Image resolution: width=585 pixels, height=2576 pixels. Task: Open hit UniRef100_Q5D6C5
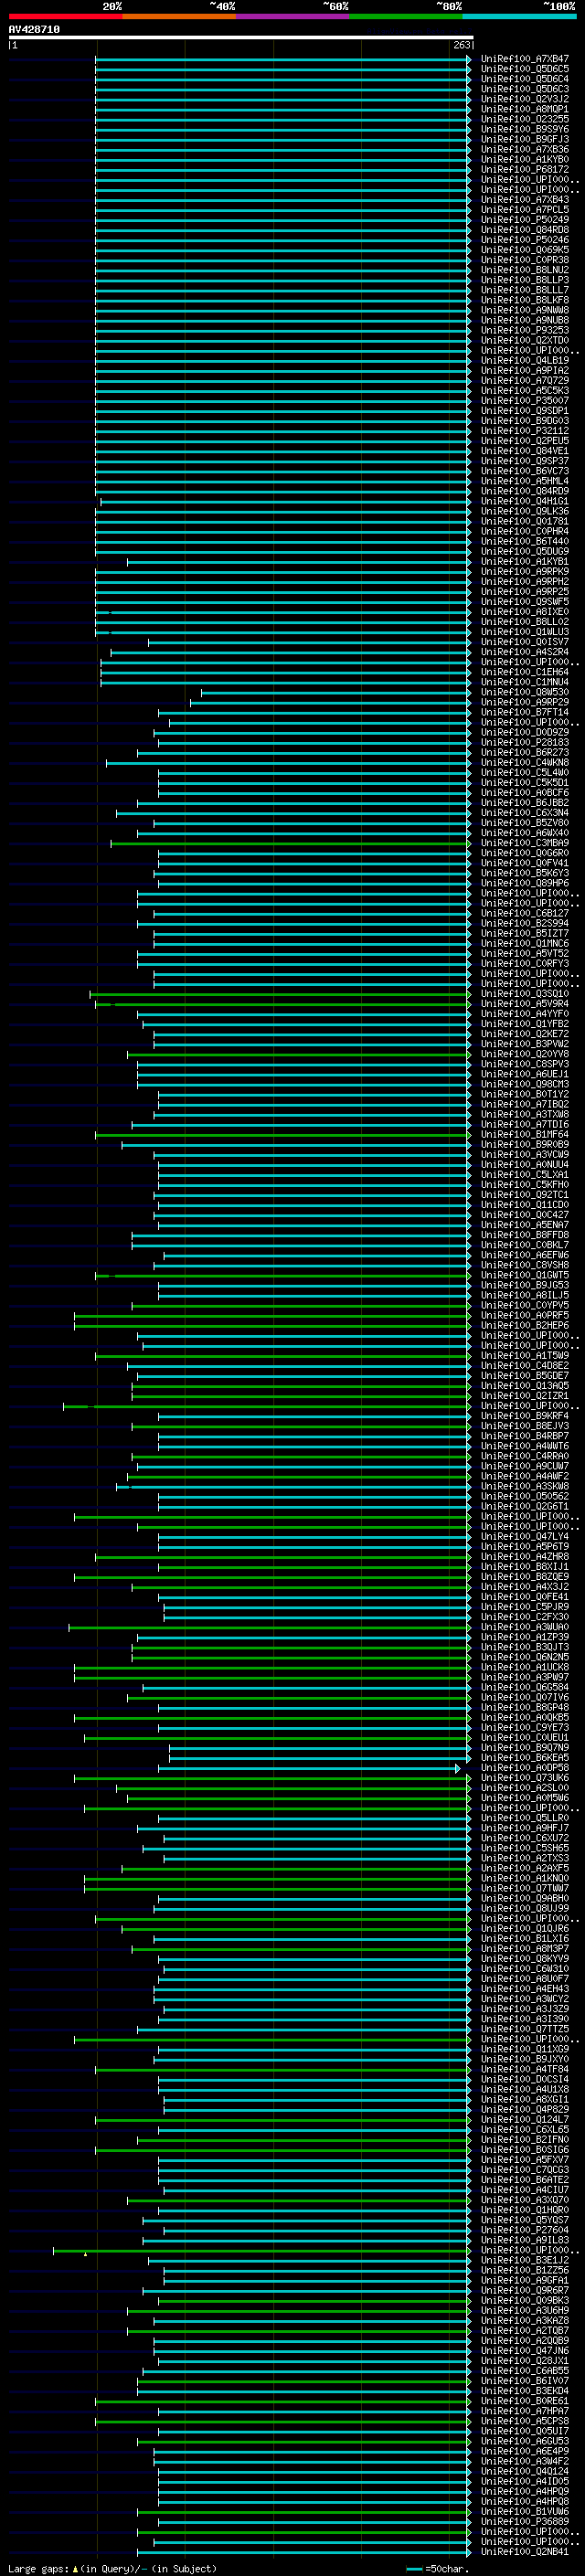[x=524, y=69]
